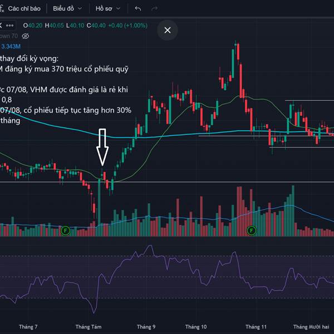Screen dimensions: 334x334
Task: Click the L40.10 low price value
Action: (75, 26)
